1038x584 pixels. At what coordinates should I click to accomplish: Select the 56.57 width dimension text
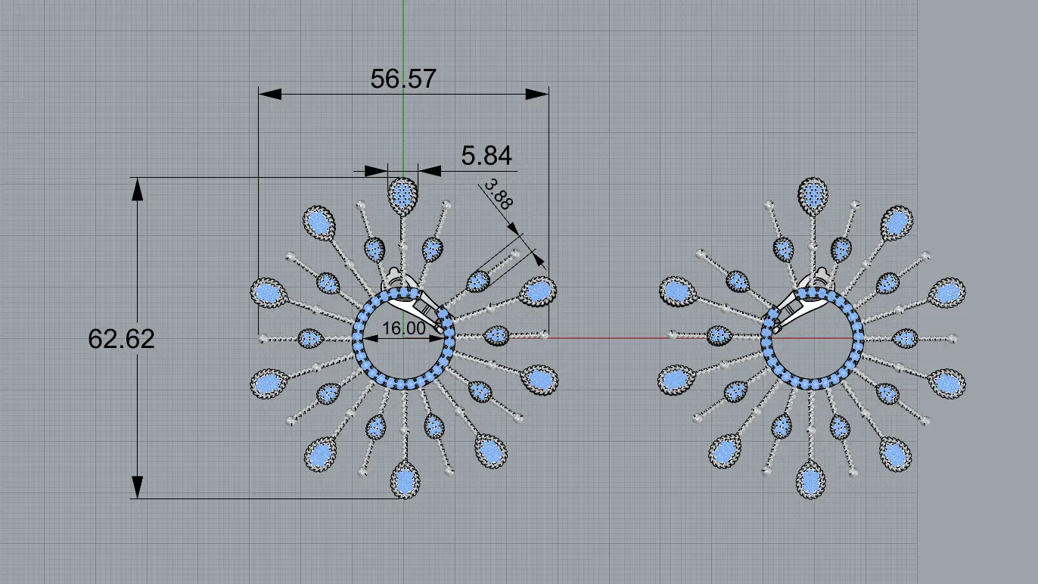pyautogui.click(x=402, y=79)
